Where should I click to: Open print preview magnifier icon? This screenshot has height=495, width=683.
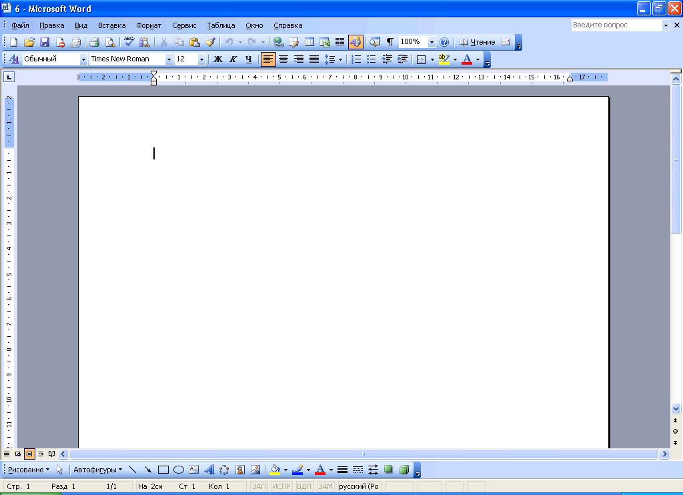[x=110, y=42]
